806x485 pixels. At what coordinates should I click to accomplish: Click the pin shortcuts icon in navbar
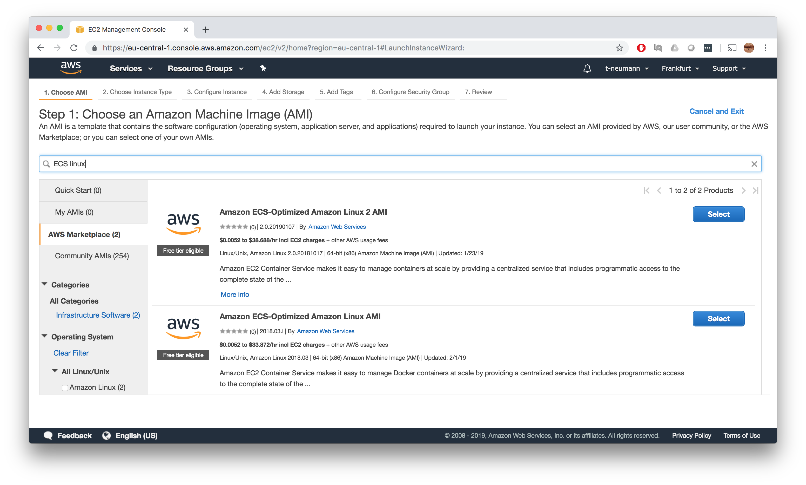263,68
